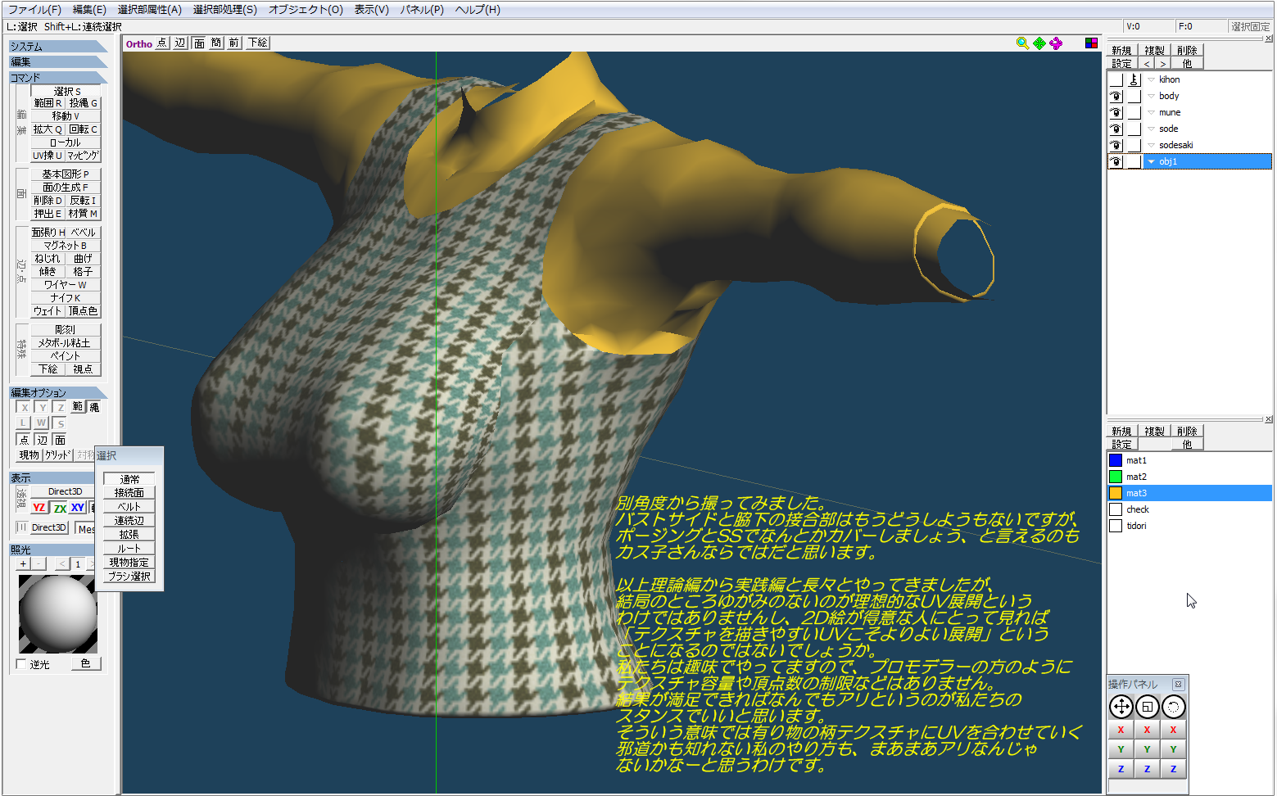This screenshot has height=796, width=1277.
Task: Click the key lock icon on kihon
Action: (x=1134, y=79)
